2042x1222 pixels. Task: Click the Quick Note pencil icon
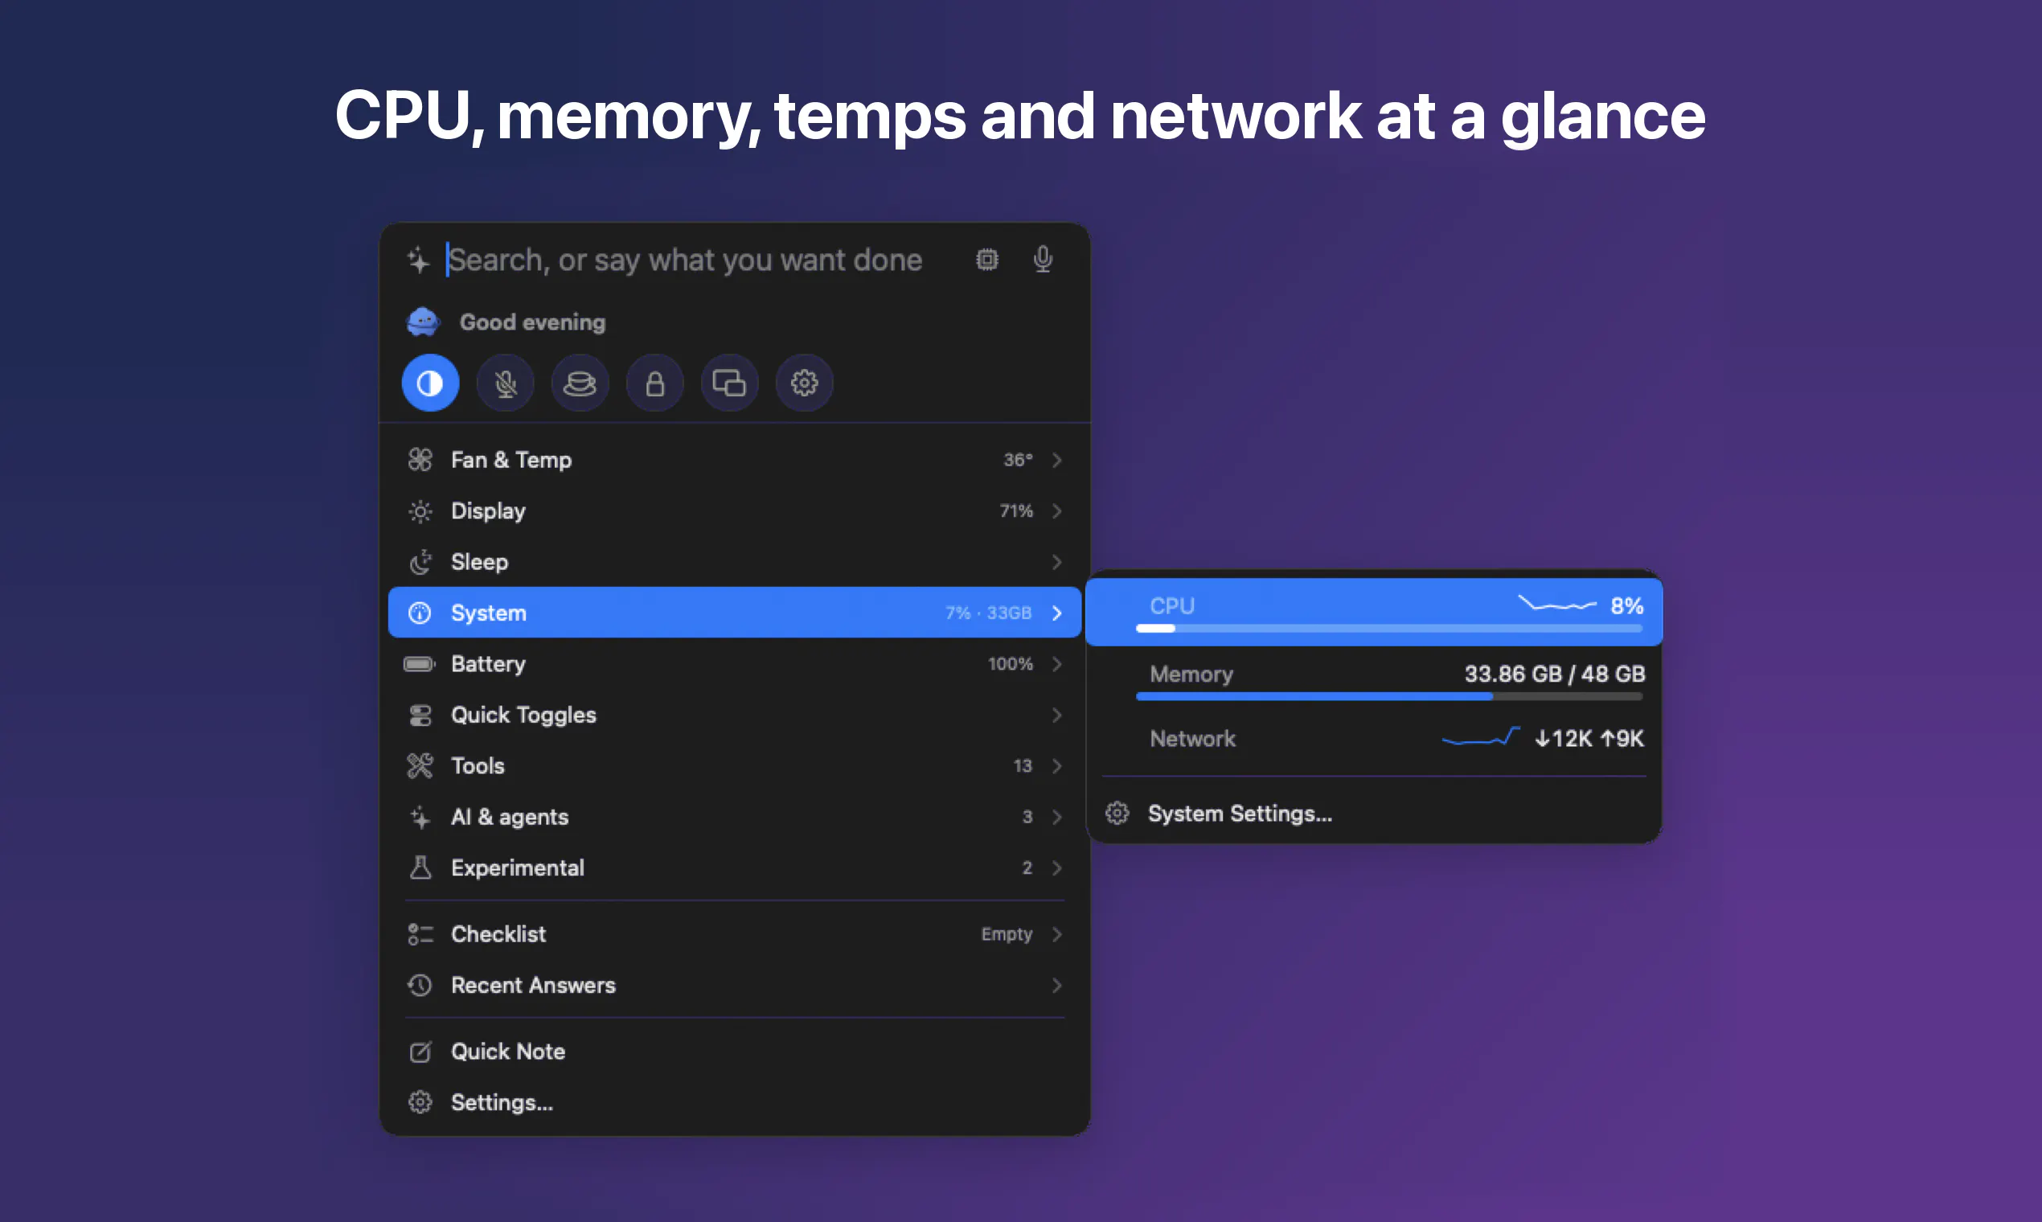pos(420,1052)
